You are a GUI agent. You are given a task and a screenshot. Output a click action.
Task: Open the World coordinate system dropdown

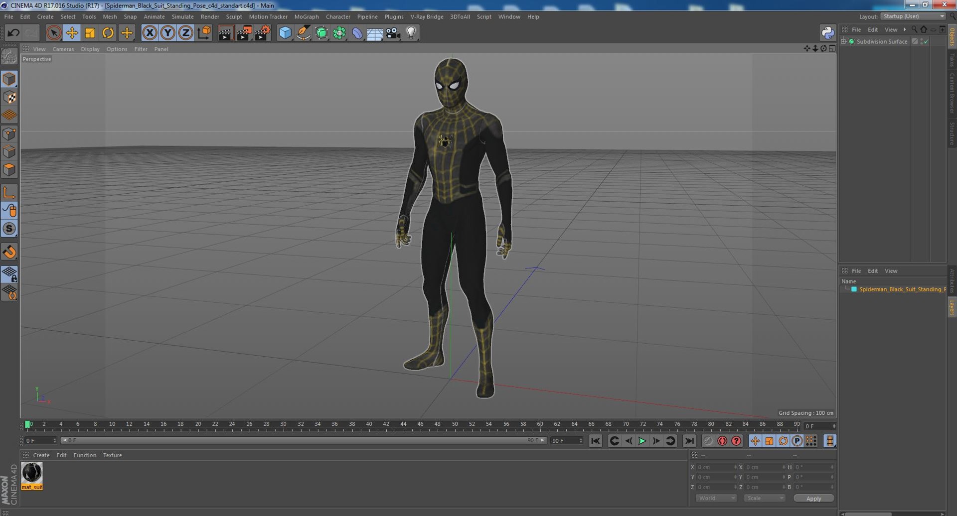point(716,498)
